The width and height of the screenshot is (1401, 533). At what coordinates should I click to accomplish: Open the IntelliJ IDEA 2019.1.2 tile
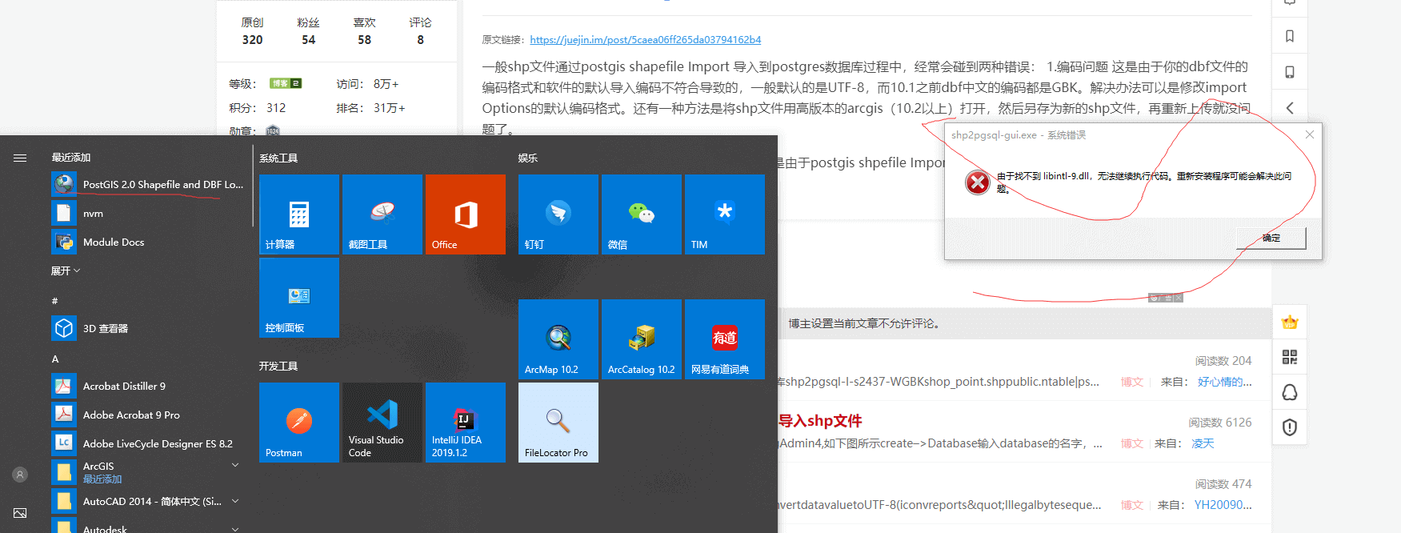[465, 422]
